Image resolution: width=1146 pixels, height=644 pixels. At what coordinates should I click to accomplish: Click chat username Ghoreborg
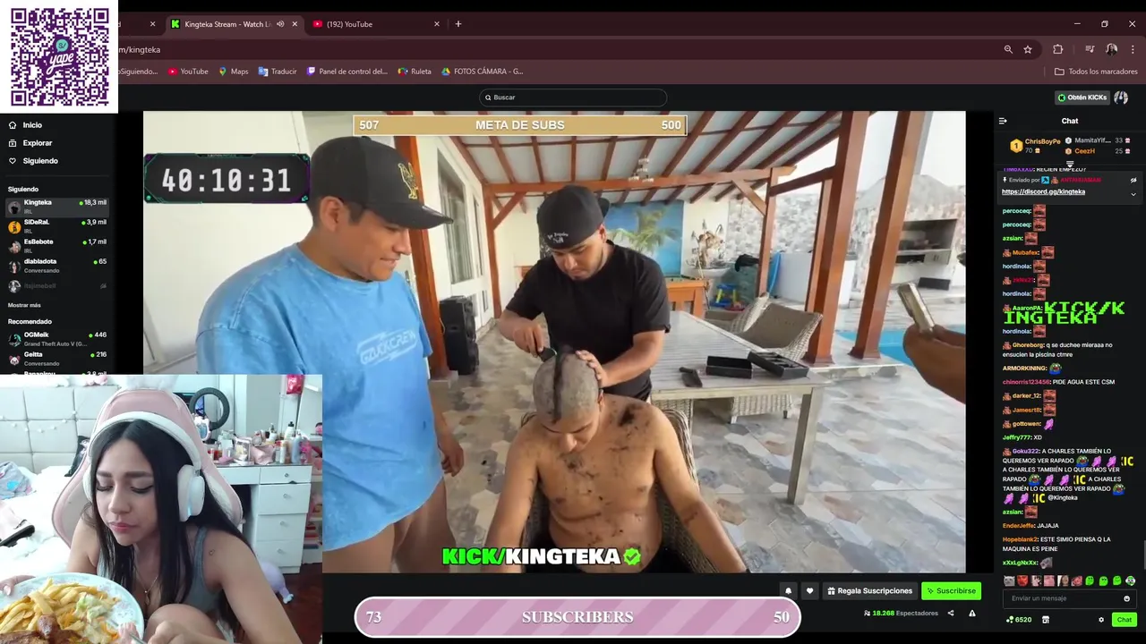[1028, 345]
